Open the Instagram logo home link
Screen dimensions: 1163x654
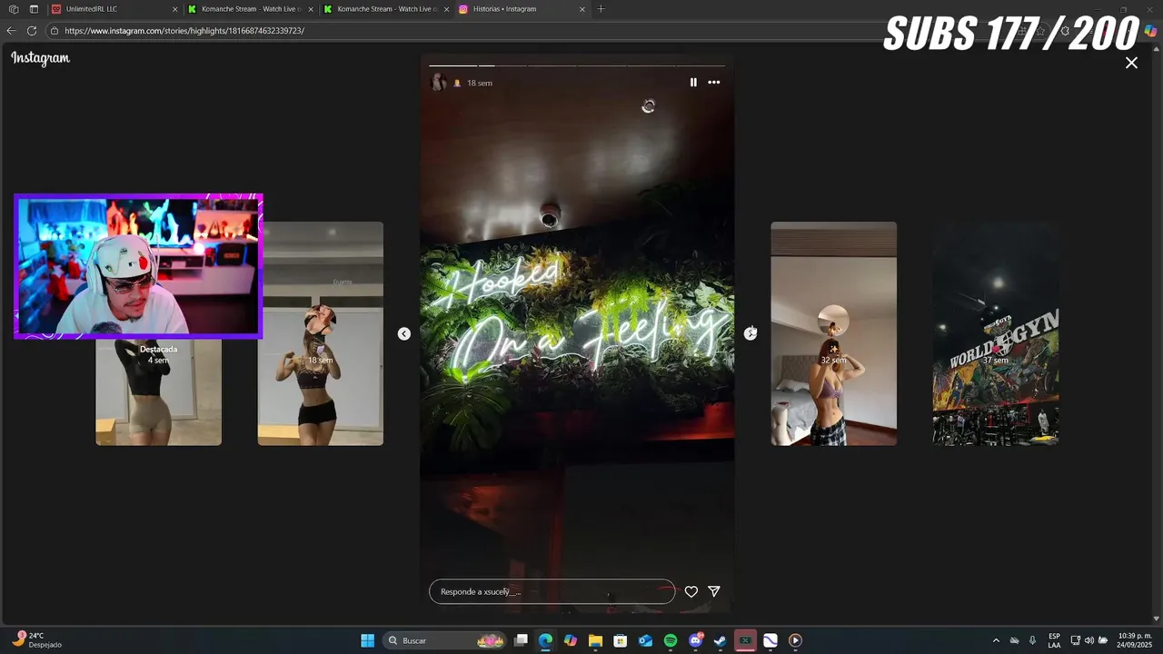(40, 58)
